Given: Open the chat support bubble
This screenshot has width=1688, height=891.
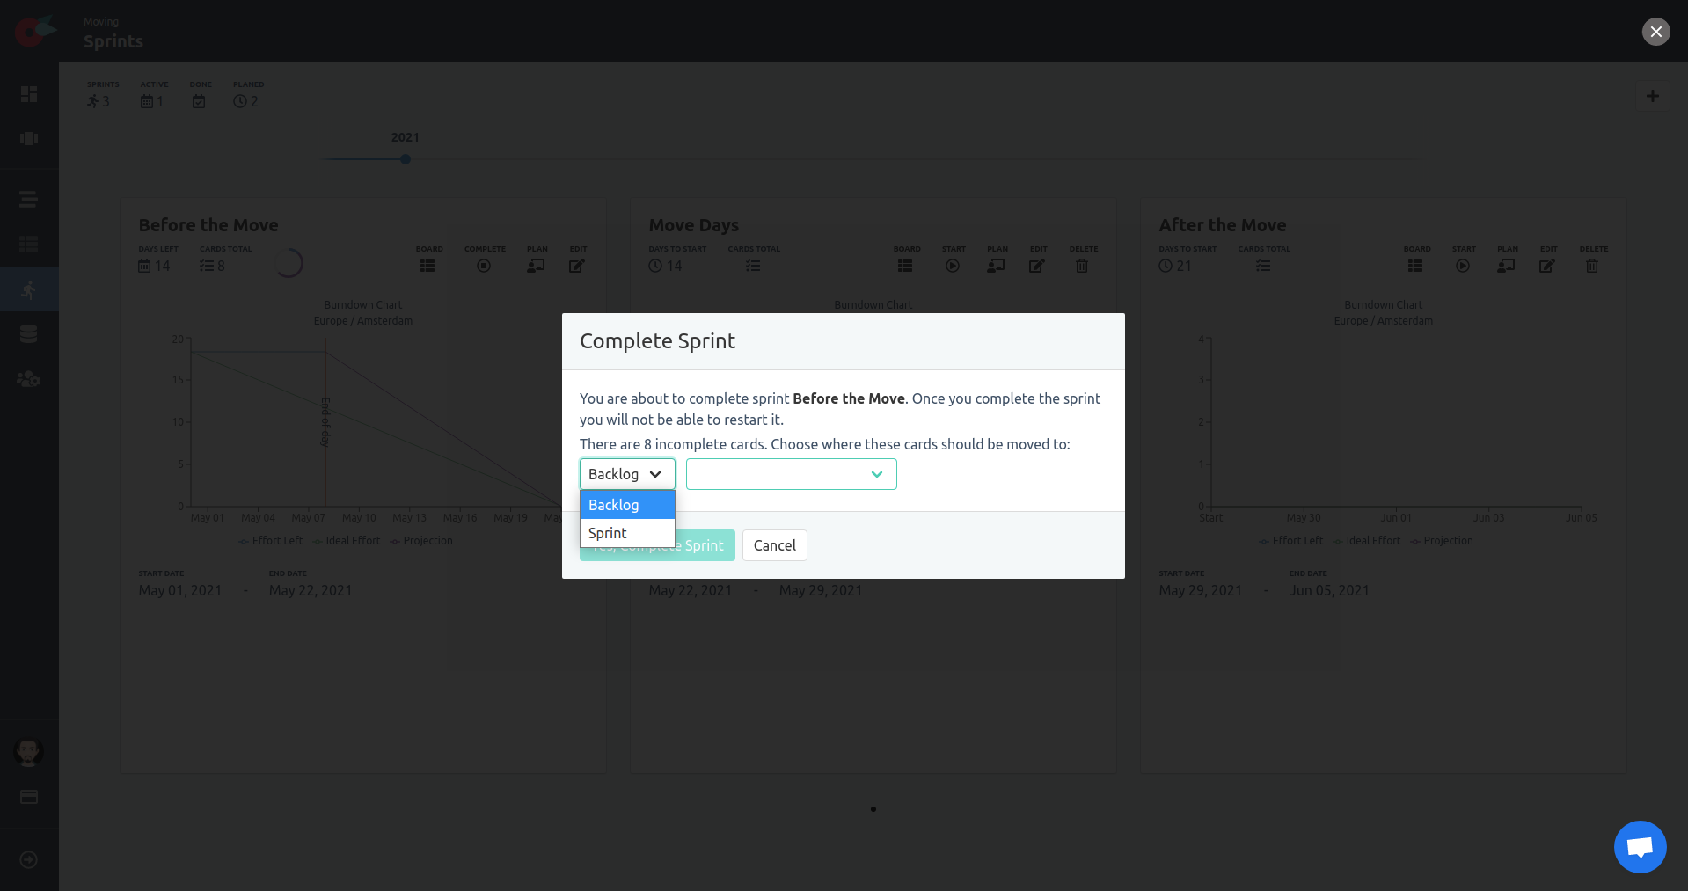Looking at the screenshot, I should coord(1640,847).
